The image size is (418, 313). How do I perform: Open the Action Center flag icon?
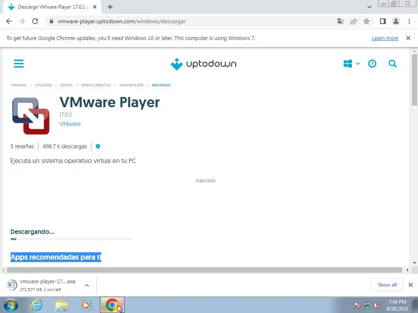(x=357, y=305)
